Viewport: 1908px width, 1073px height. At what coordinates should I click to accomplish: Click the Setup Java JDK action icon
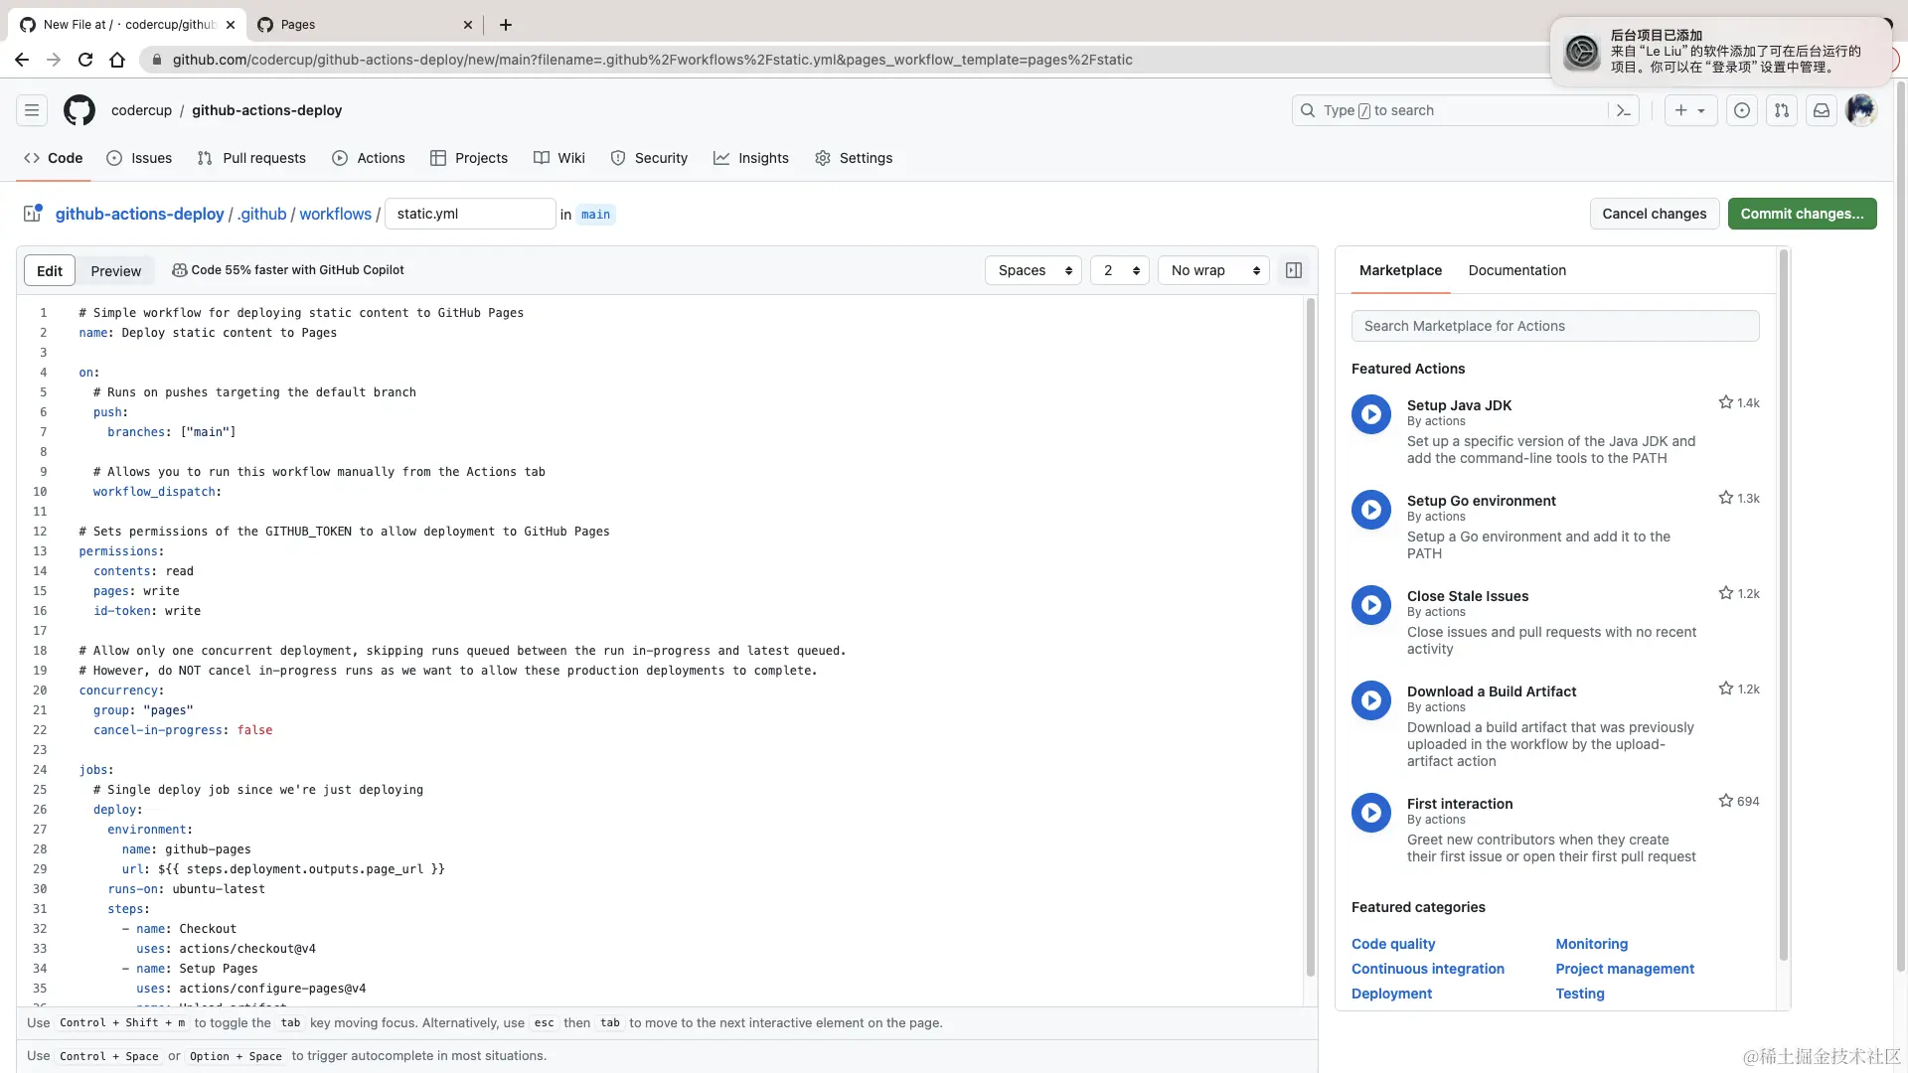[x=1371, y=414]
